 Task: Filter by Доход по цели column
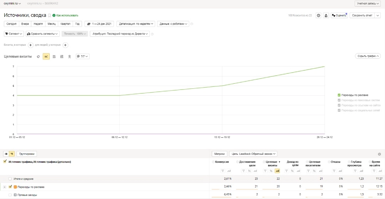point(286,171)
